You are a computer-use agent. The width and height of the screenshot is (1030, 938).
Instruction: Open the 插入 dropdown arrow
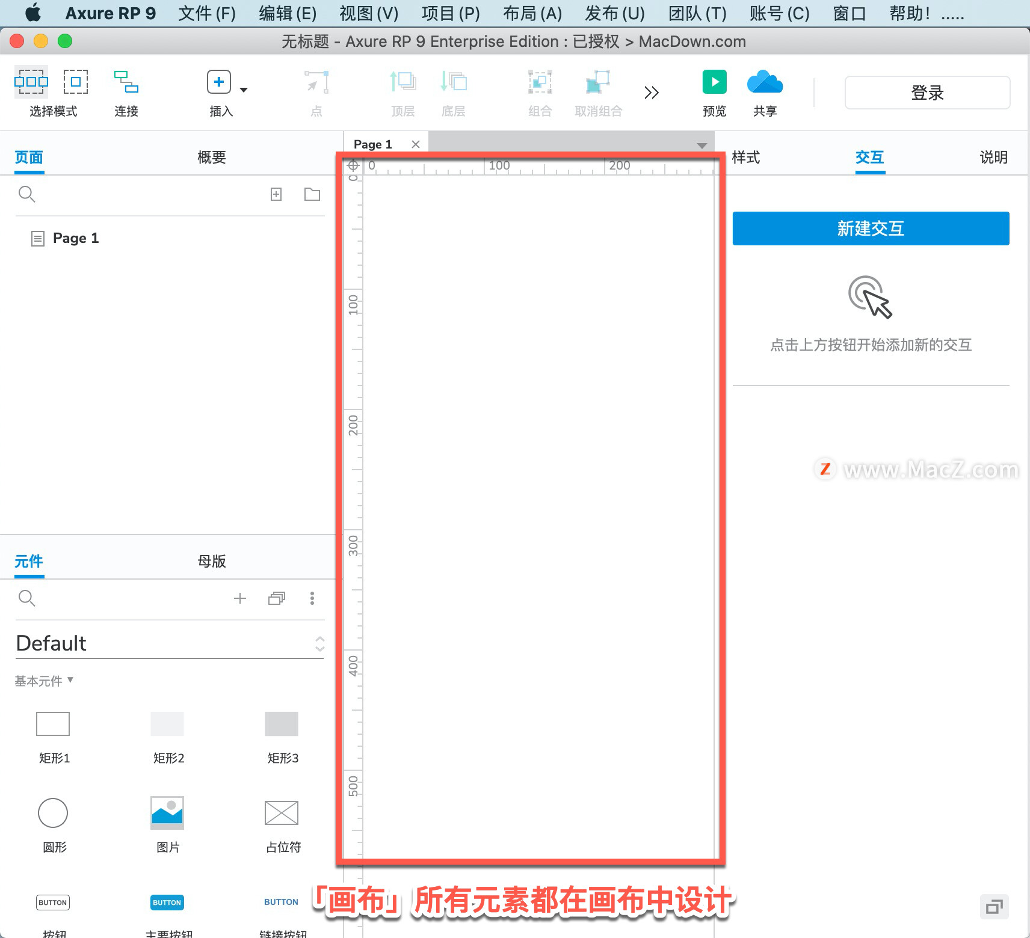pos(244,90)
